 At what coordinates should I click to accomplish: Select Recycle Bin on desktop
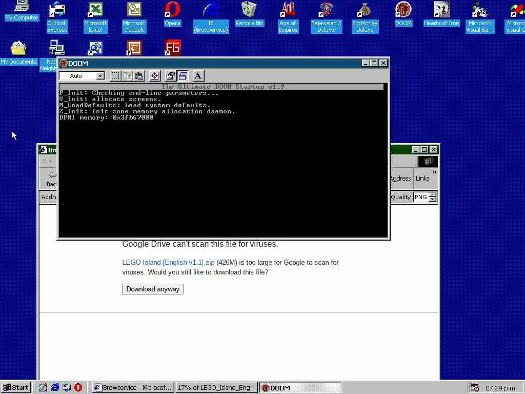249,14
